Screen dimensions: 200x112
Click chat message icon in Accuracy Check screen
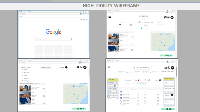pos(165,68)
